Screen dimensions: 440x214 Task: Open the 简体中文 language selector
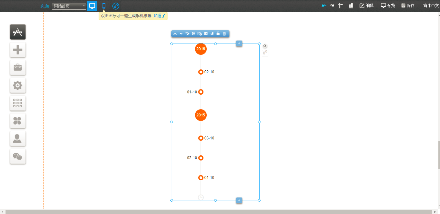[x=431, y=6]
